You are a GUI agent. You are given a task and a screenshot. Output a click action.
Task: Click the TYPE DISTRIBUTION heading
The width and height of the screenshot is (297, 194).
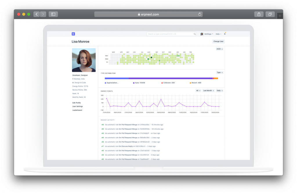(x=108, y=73)
